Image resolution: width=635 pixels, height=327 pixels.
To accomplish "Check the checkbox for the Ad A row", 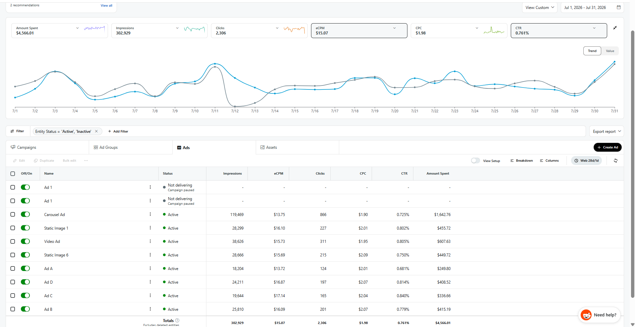I will [13, 268].
